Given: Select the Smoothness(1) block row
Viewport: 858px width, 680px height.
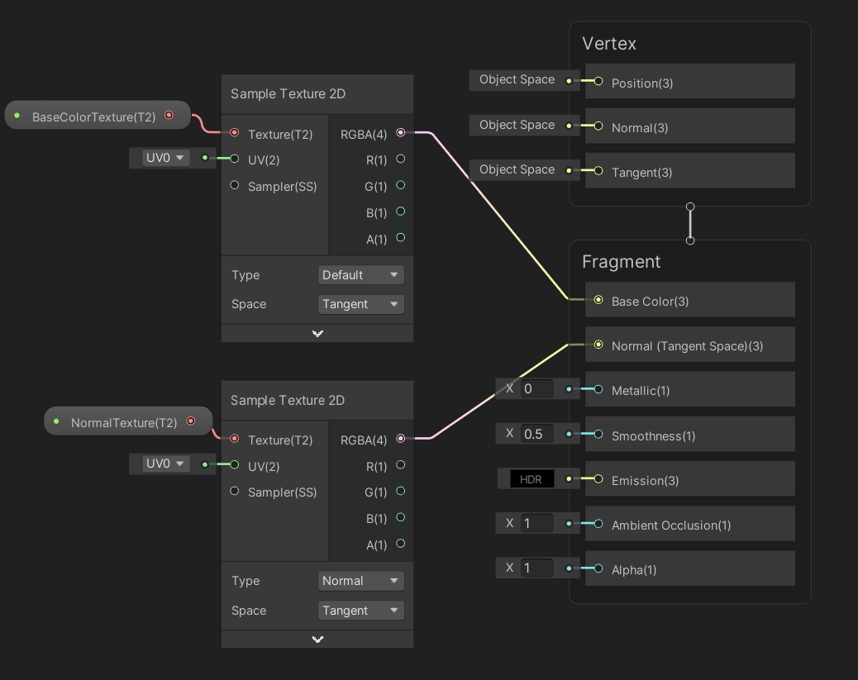Looking at the screenshot, I should [690, 435].
